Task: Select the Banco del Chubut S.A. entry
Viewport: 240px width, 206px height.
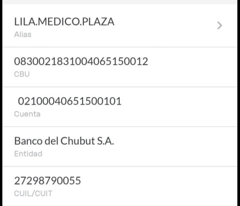Action: pyautogui.click(x=64, y=141)
